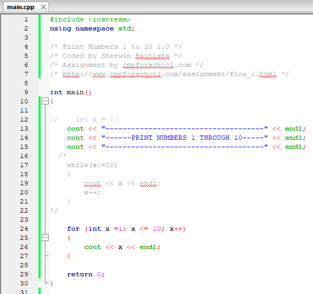
Task: Click the 'for' keyword on line 24
Action: [73, 229]
